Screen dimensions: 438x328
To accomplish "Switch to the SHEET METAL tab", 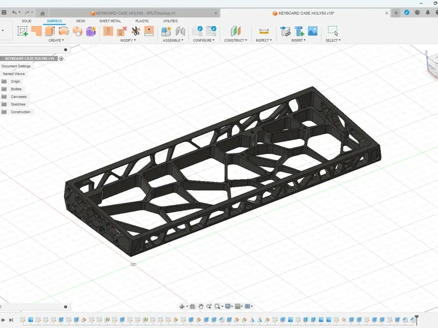I will click(x=110, y=21).
